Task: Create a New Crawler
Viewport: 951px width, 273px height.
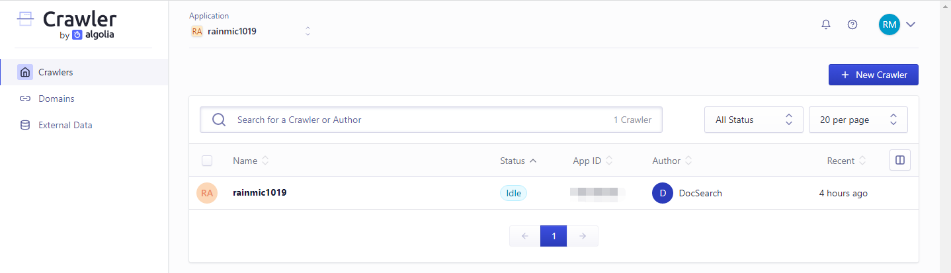Action: coord(873,75)
